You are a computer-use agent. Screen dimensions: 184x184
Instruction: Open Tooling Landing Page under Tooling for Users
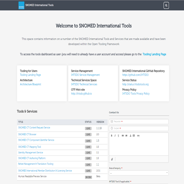pyautogui.click(x=30, y=75)
